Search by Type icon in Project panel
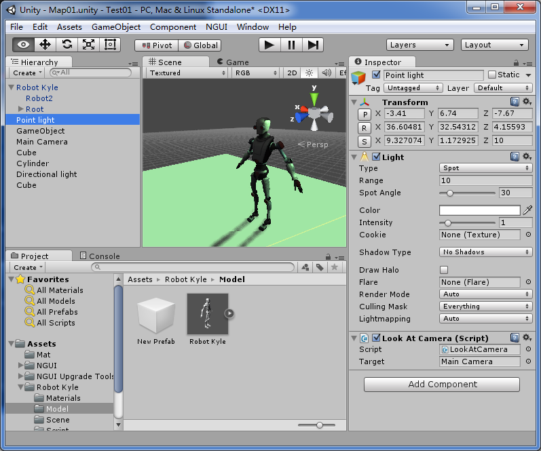The width and height of the screenshot is (541, 451). point(305,267)
